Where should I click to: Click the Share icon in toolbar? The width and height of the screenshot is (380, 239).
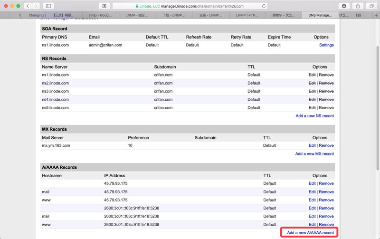point(358,6)
